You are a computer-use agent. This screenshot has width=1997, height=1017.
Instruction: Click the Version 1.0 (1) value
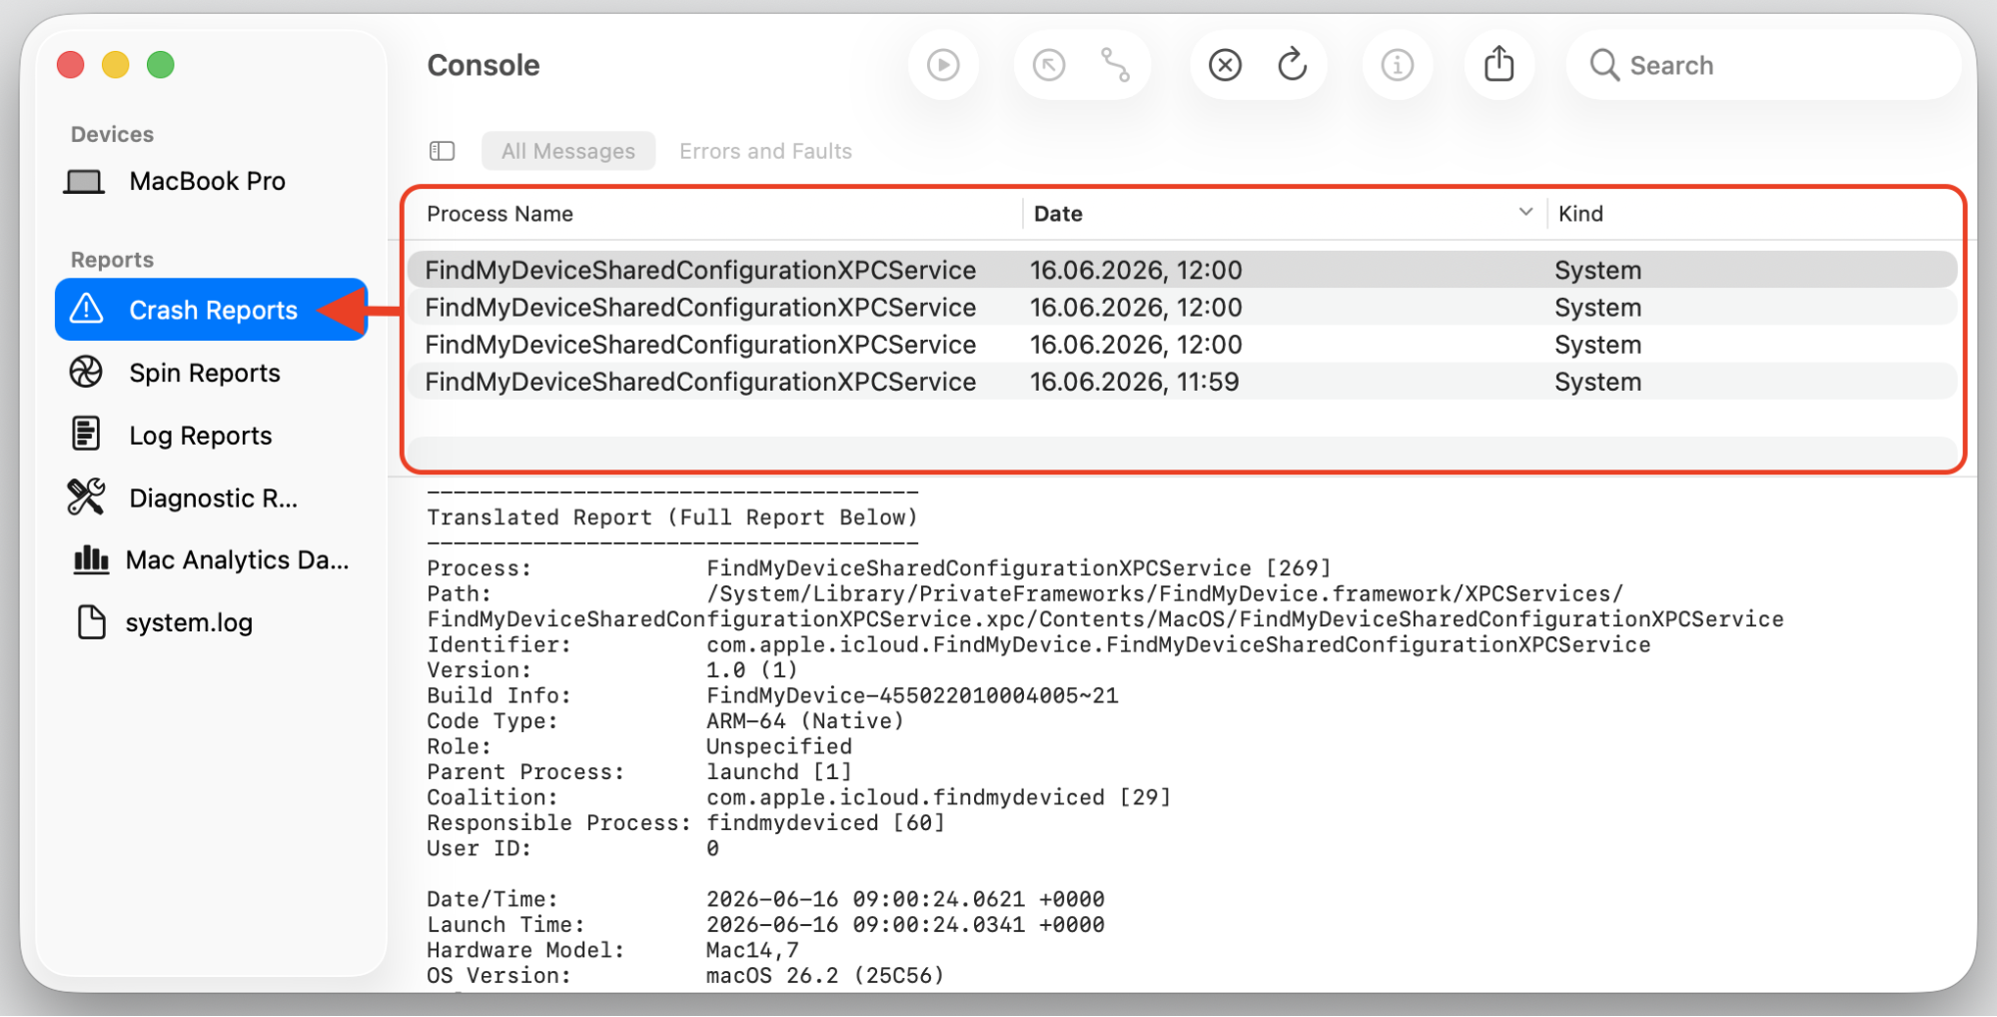(752, 670)
